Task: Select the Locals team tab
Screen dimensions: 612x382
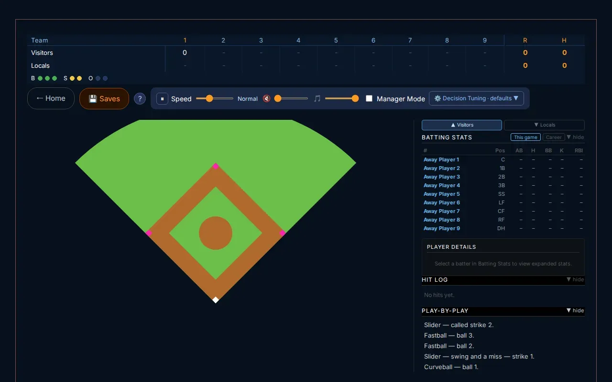Action: [544, 125]
